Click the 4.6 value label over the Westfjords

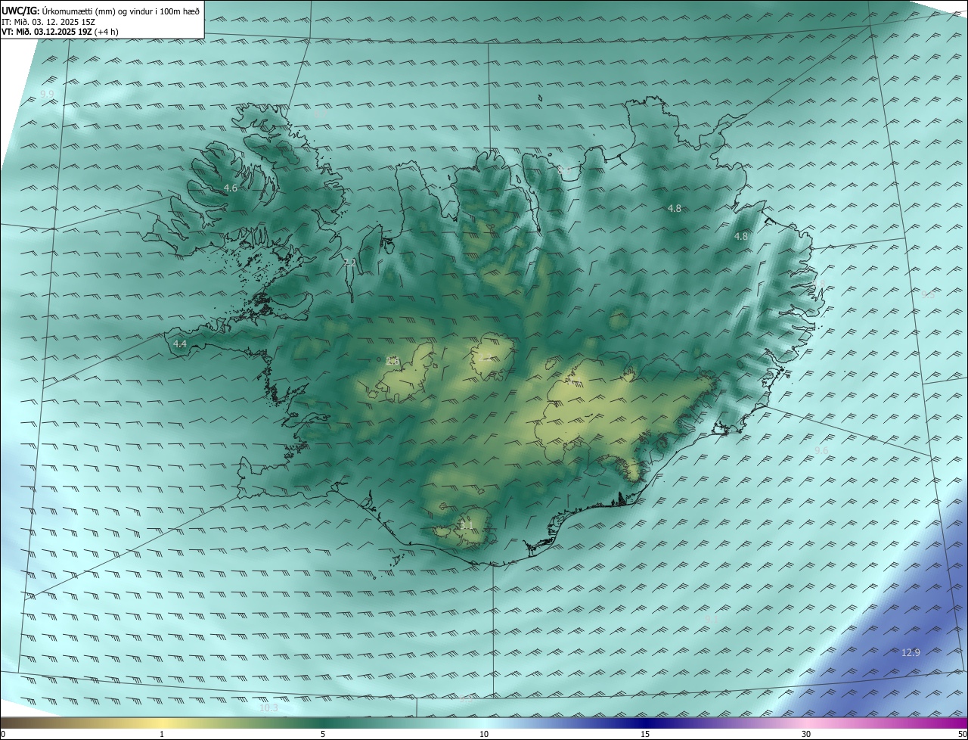[231, 188]
